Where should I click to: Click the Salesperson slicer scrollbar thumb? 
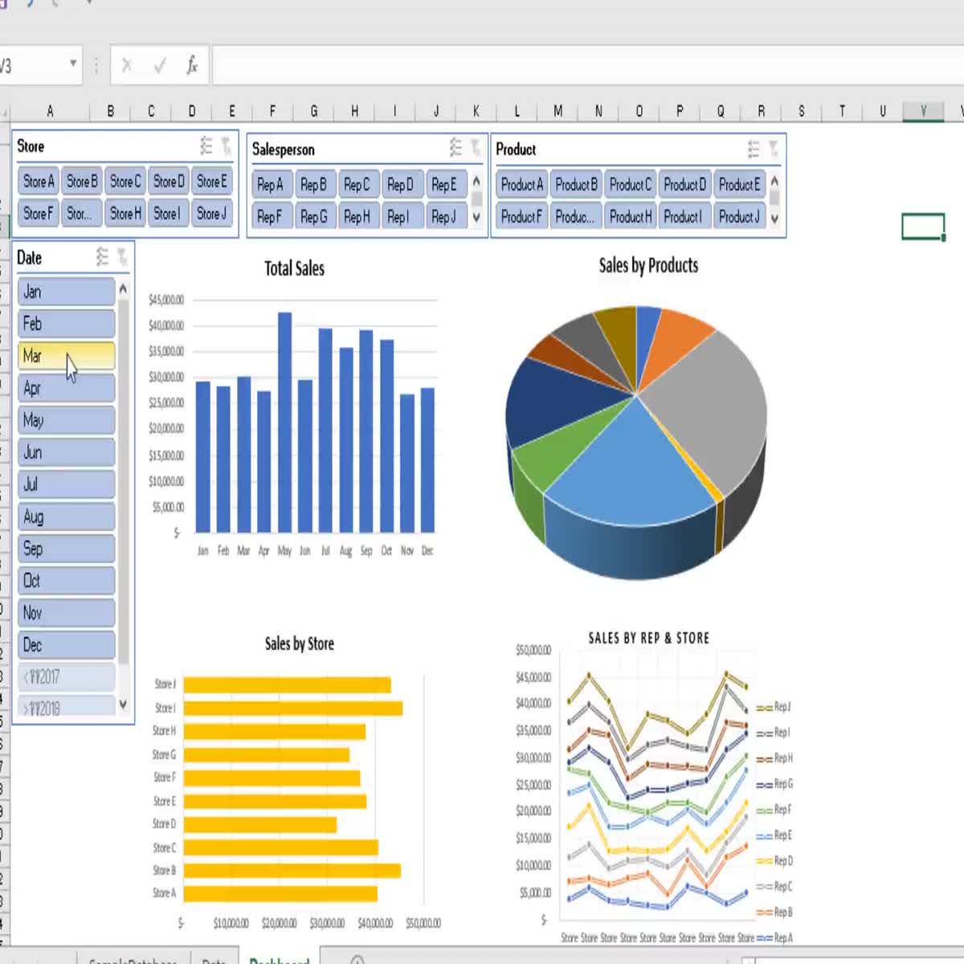click(x=476, y=198)
